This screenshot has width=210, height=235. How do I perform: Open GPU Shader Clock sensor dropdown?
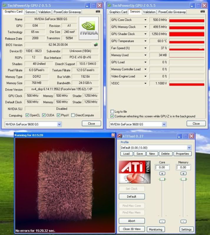point(145,34)
